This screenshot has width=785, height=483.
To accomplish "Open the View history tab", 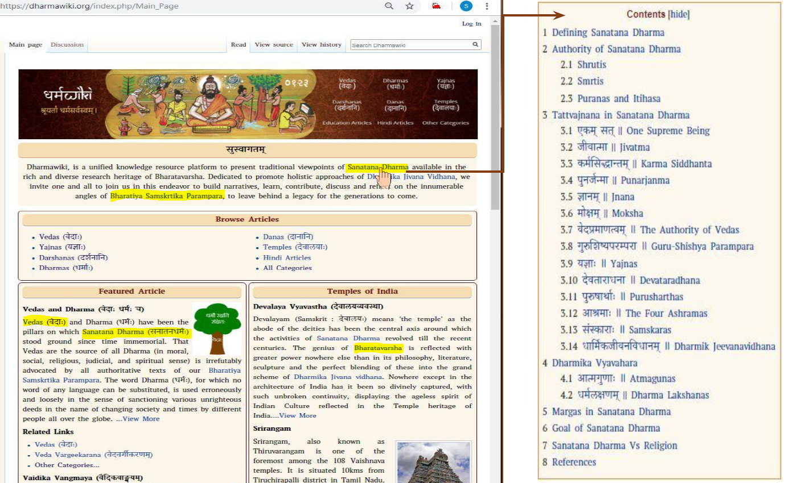I will tap(321, 45).
